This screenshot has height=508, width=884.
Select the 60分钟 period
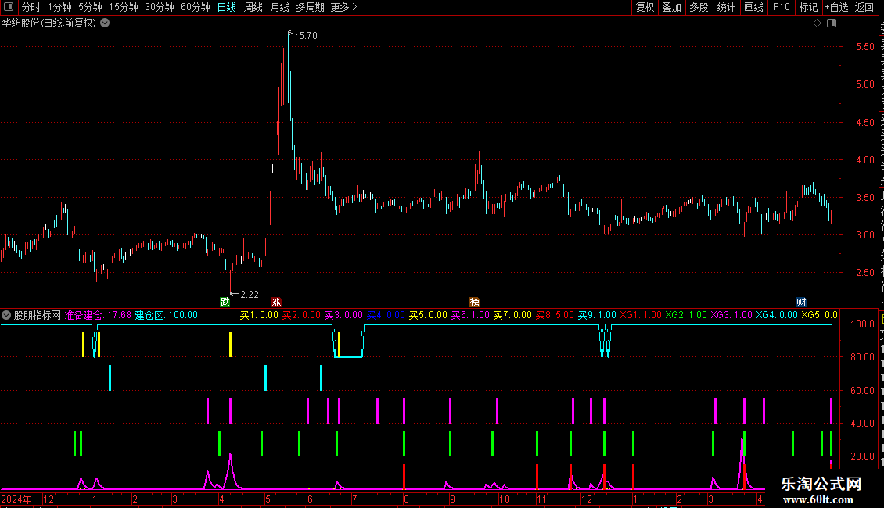196,7
